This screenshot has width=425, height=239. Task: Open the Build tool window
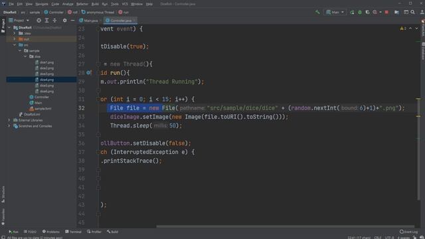[x=112, y=232]
